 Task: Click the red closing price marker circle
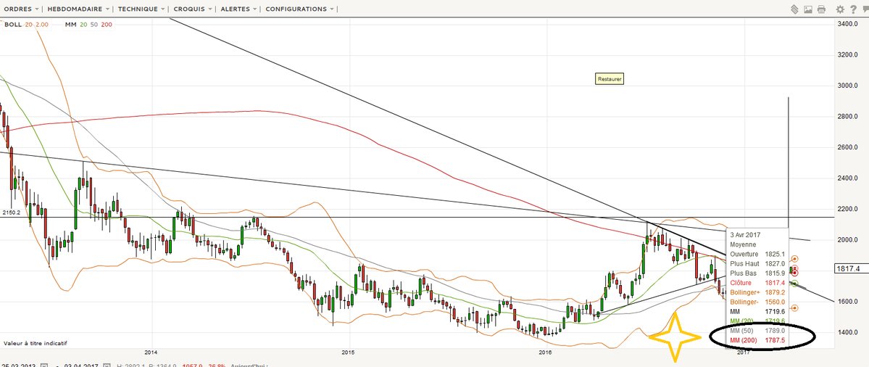click(795, 272)
